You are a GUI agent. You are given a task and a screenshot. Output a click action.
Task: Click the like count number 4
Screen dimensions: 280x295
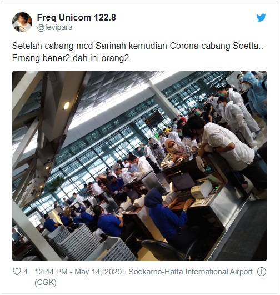click(x=26, y=272)
